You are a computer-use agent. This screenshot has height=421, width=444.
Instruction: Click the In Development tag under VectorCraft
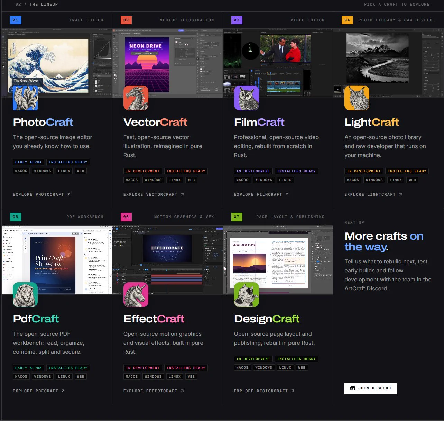[x=143, y=171]
